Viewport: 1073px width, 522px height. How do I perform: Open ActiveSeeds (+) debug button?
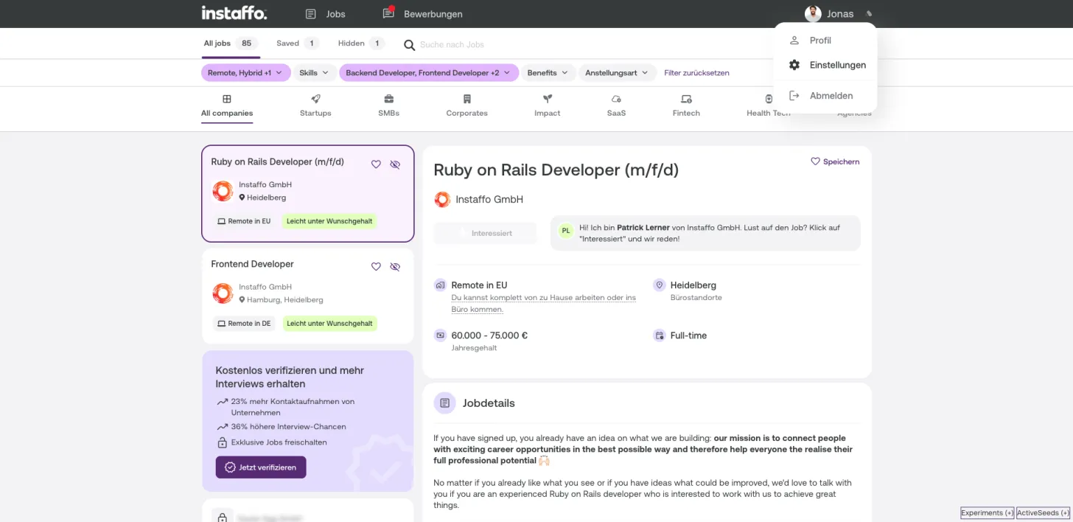(x=1043, y=513)
